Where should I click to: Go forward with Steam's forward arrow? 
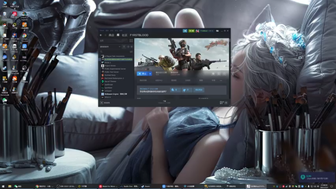click(105, 35)
